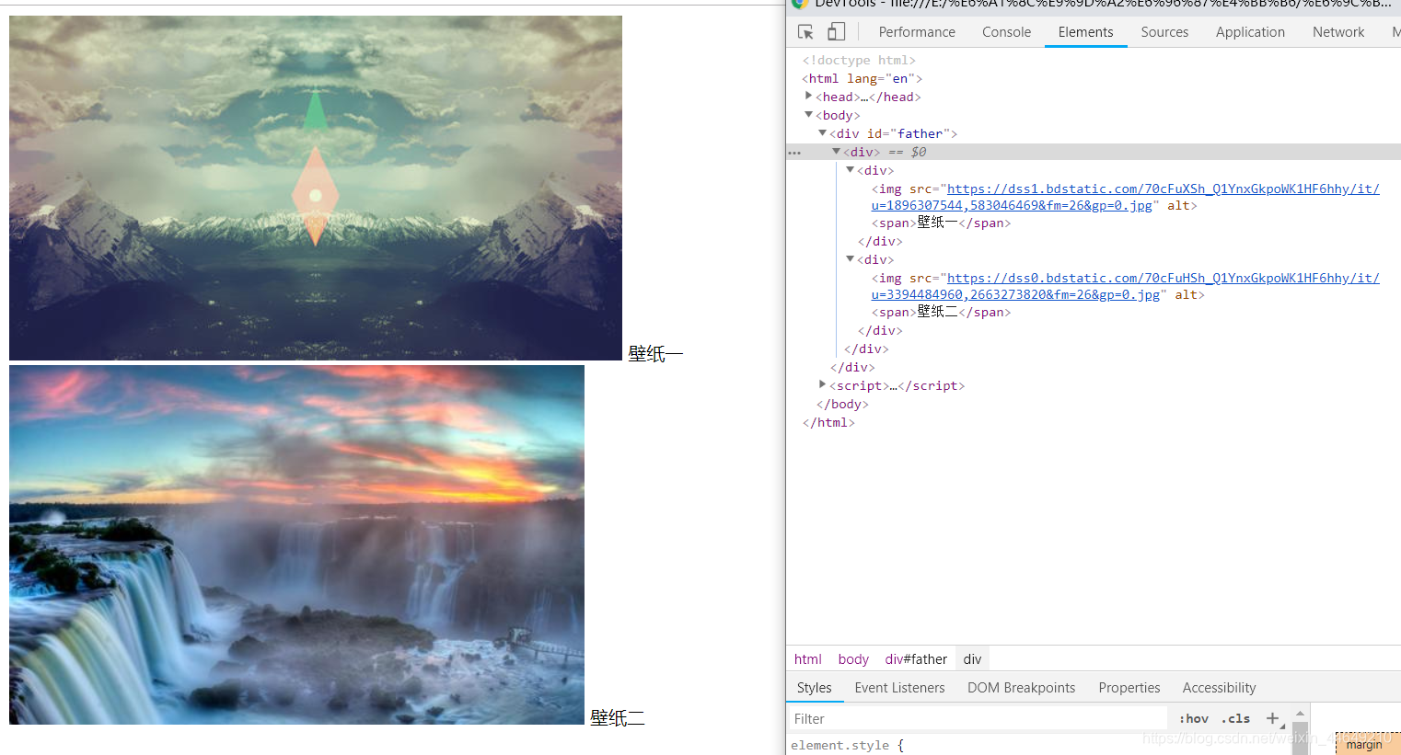The width and height of the screenshot is (1401, 755).
Task: Click the 壁纸一 caption text on page
Action: 655,354
